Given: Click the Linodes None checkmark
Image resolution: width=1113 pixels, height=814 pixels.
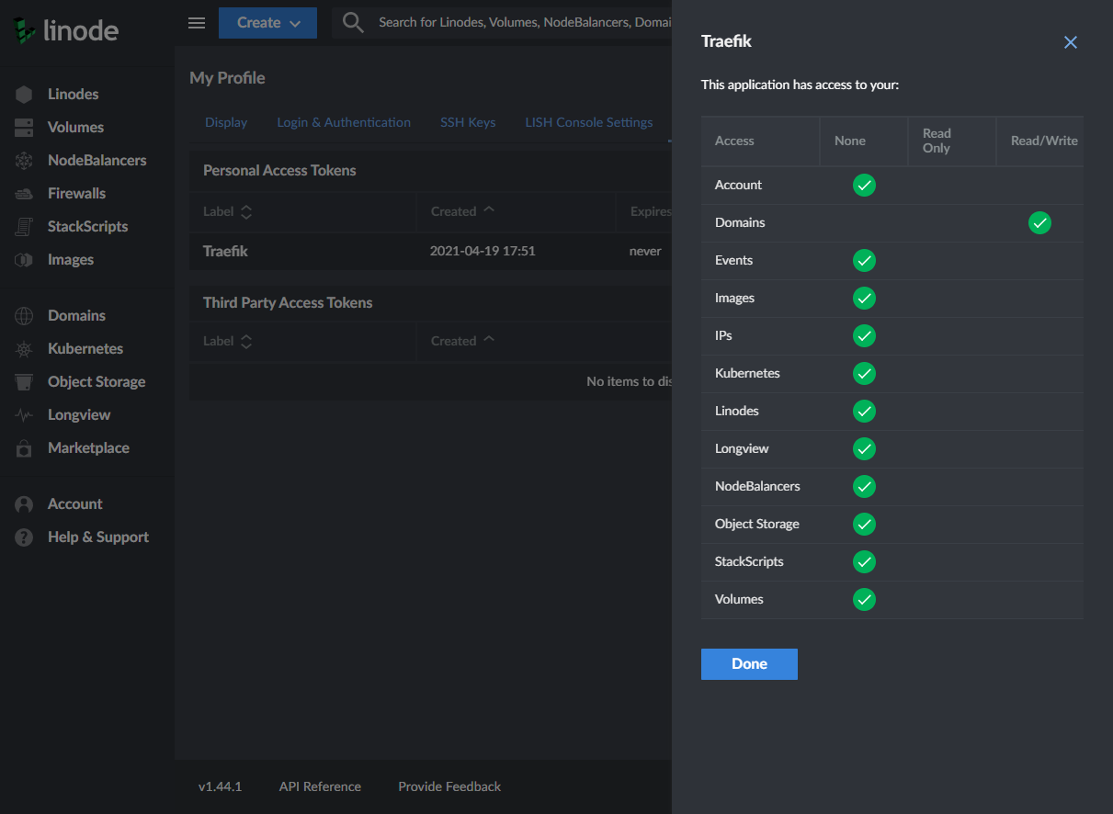Looking at the screenshot, I should coord(864,411).
